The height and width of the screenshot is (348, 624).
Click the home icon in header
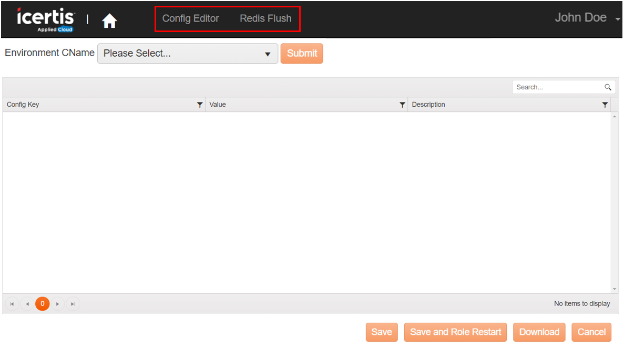pos(109,21)
